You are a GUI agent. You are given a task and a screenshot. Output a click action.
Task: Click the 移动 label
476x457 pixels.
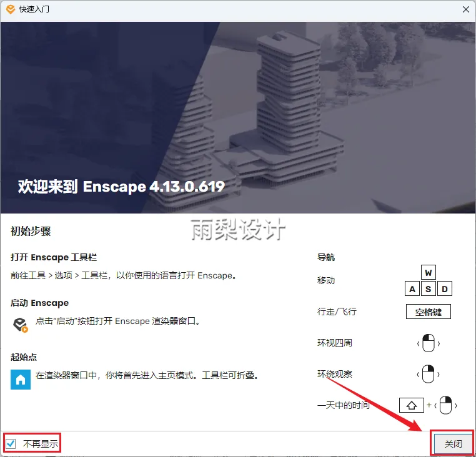(326, 280)
